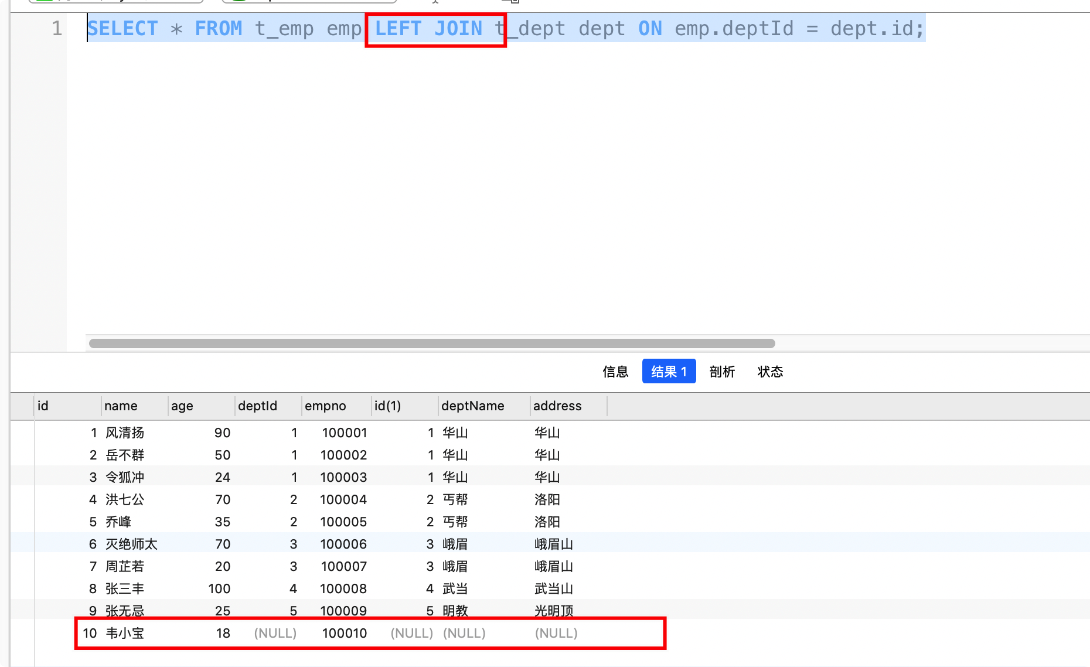Screen dimensions: 1090x667
Task: Select the 周芷若 name cell
Action: coord(125,566)
